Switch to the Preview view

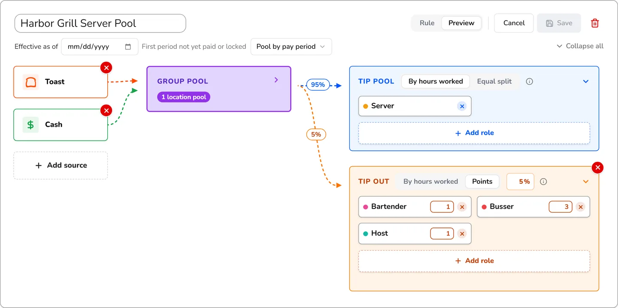click(461, 23)
